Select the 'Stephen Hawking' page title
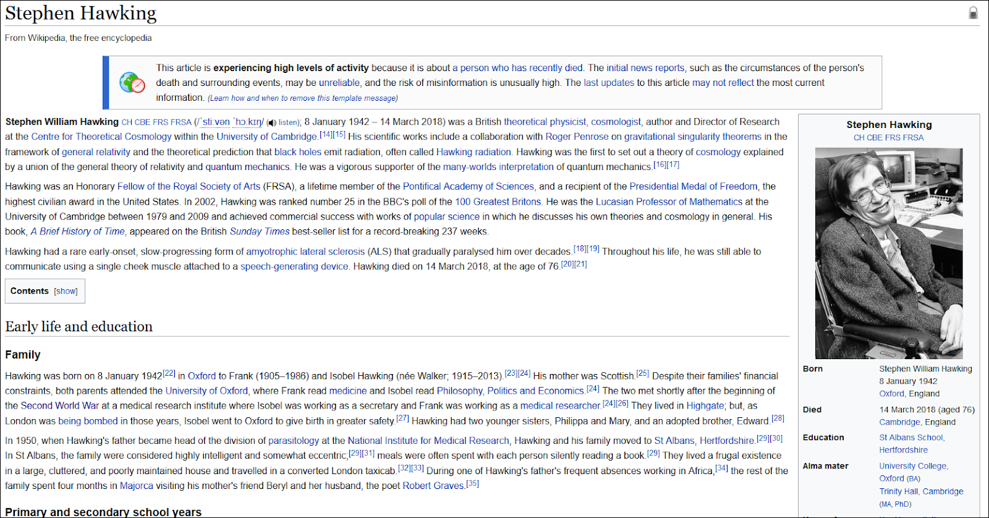The width and height of the screenshot is (989, 518). (81, 13)
